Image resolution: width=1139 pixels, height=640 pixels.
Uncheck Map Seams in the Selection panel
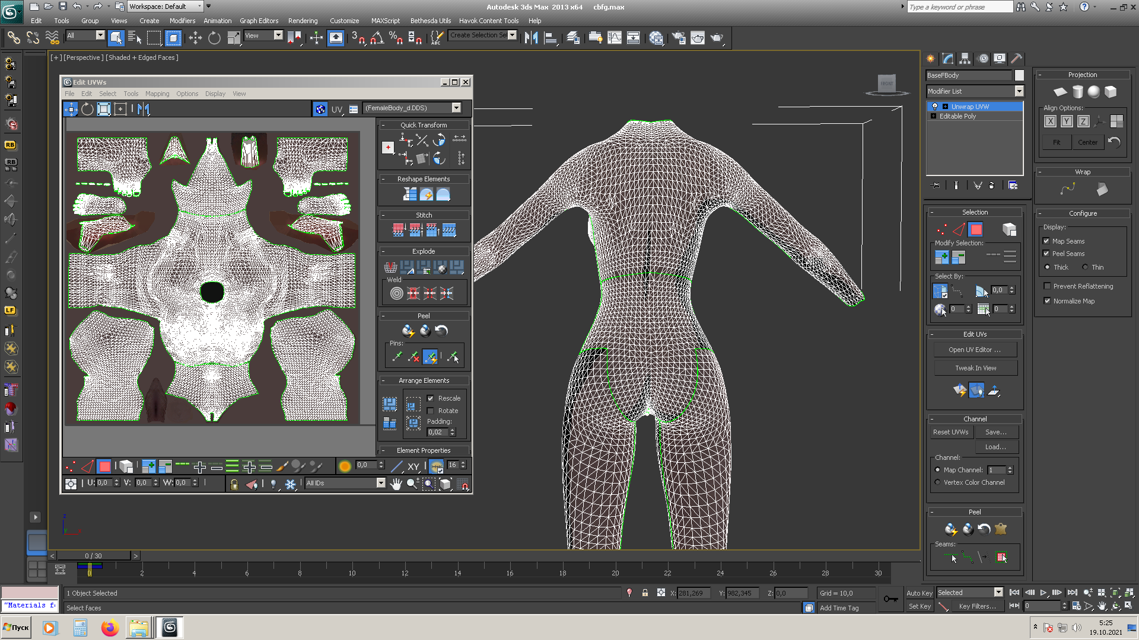(1047, 241)
